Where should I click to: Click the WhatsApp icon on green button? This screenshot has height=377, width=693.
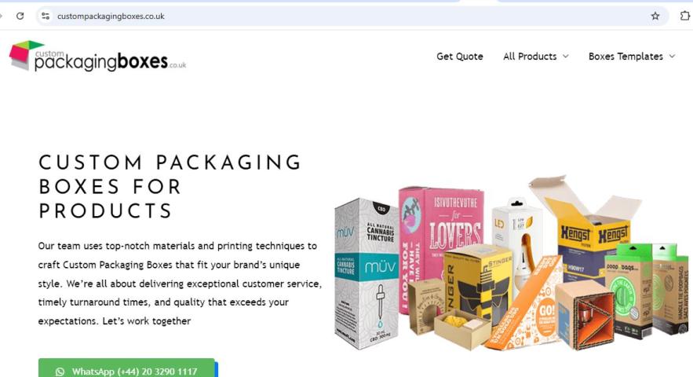click(60, 372)
